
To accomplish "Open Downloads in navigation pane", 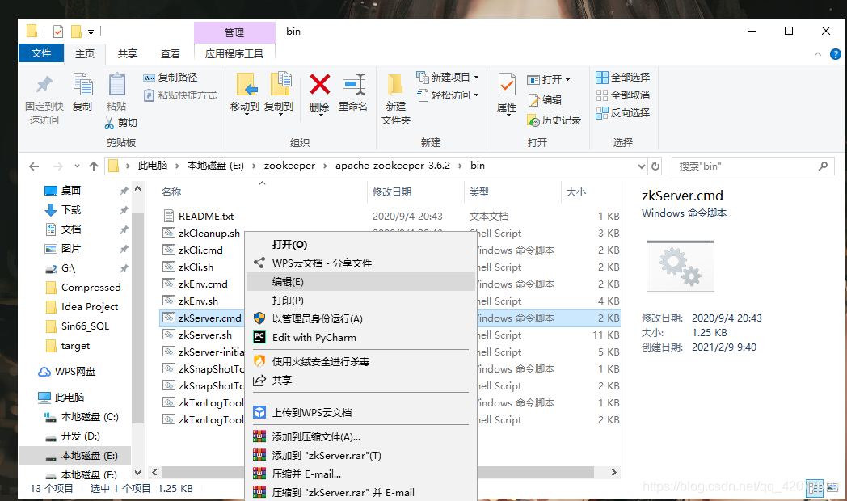I will [x=71, y=209].
